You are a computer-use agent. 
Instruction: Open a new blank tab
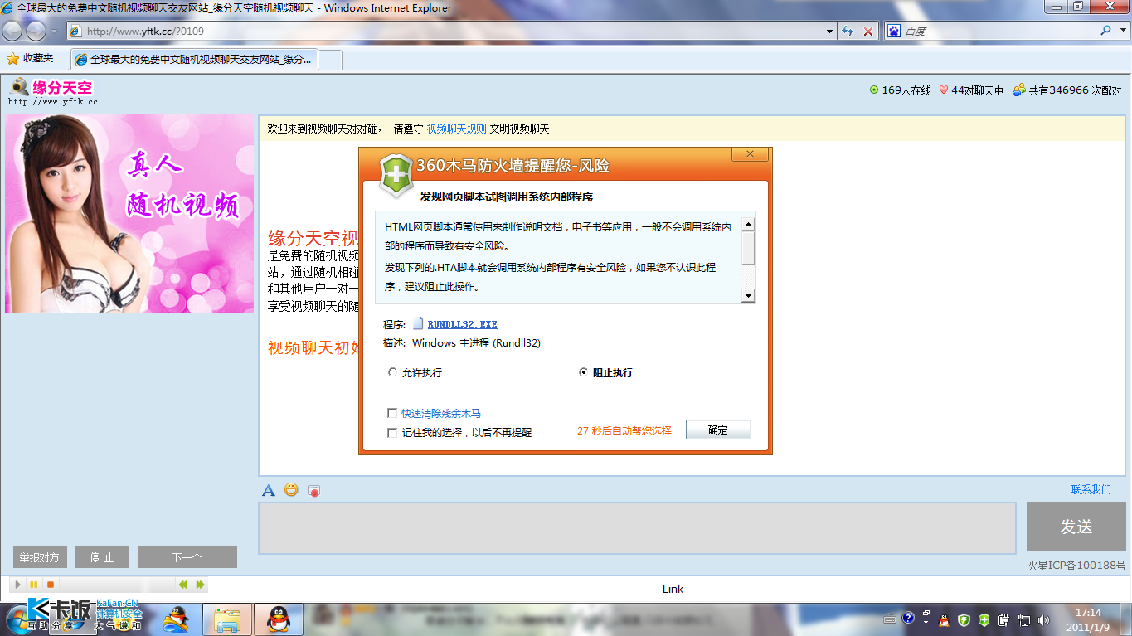pyautogui.click(x=330, y=60)
